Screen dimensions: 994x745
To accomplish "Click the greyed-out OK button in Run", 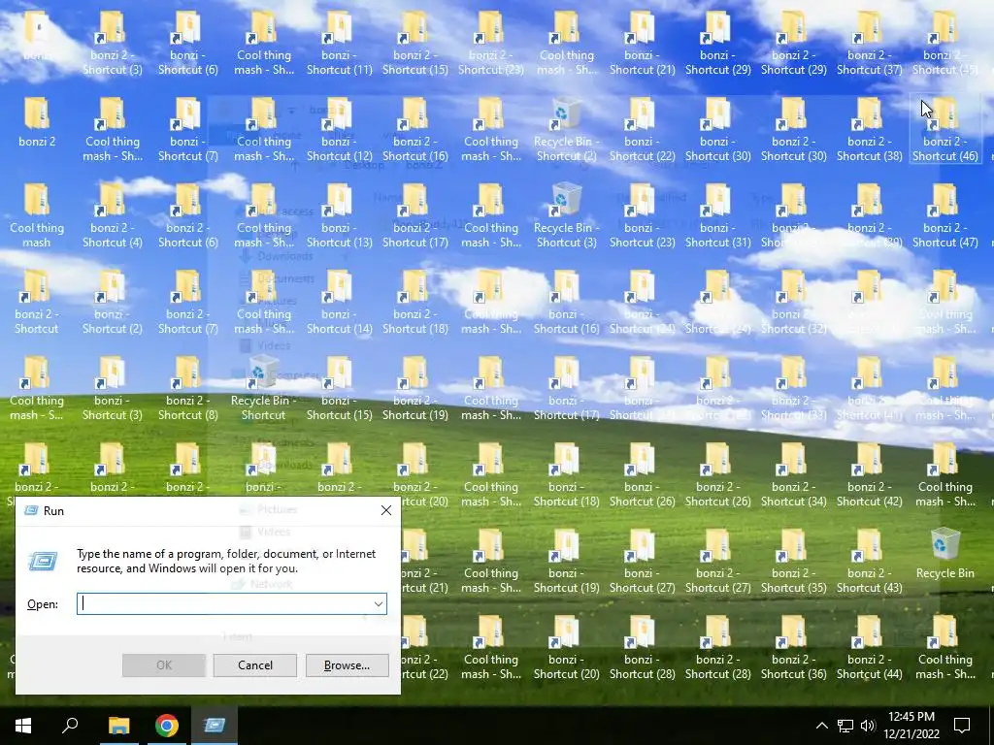I will (163, 665).
